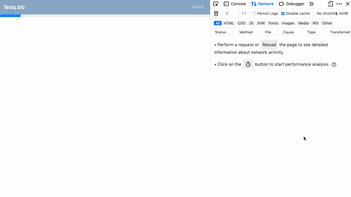Sort by the Transferred column header

point(340,32)
